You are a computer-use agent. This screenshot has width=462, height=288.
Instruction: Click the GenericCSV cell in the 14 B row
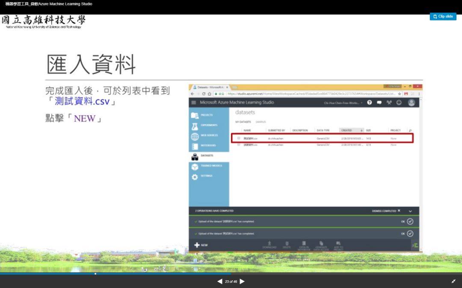[323, 138]
